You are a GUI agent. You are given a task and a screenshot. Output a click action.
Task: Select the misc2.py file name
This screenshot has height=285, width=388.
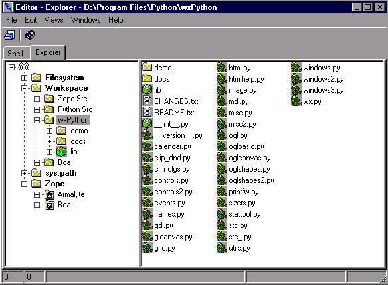242,124
